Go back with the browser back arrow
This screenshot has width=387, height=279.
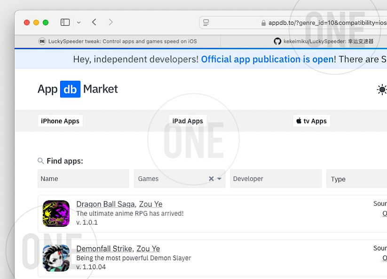94,22
